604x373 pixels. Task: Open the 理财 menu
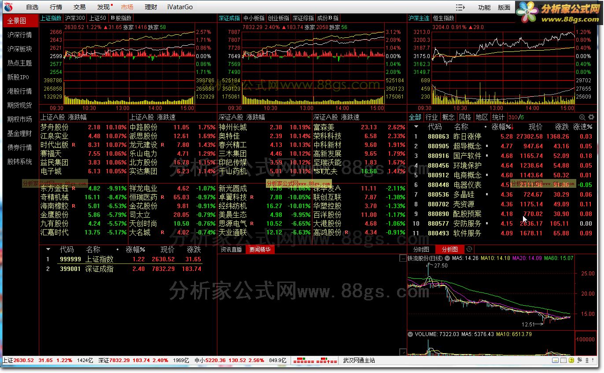pyautogui.click(x=151, y=7)
